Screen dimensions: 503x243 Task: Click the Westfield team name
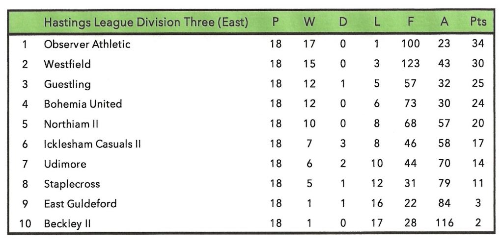pos(67,64)
